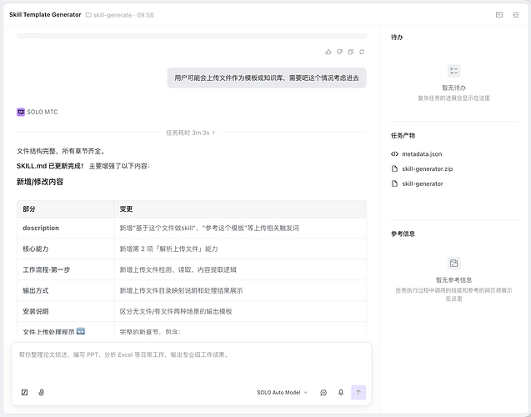Send message with the up arrow button

coord(358,392)
